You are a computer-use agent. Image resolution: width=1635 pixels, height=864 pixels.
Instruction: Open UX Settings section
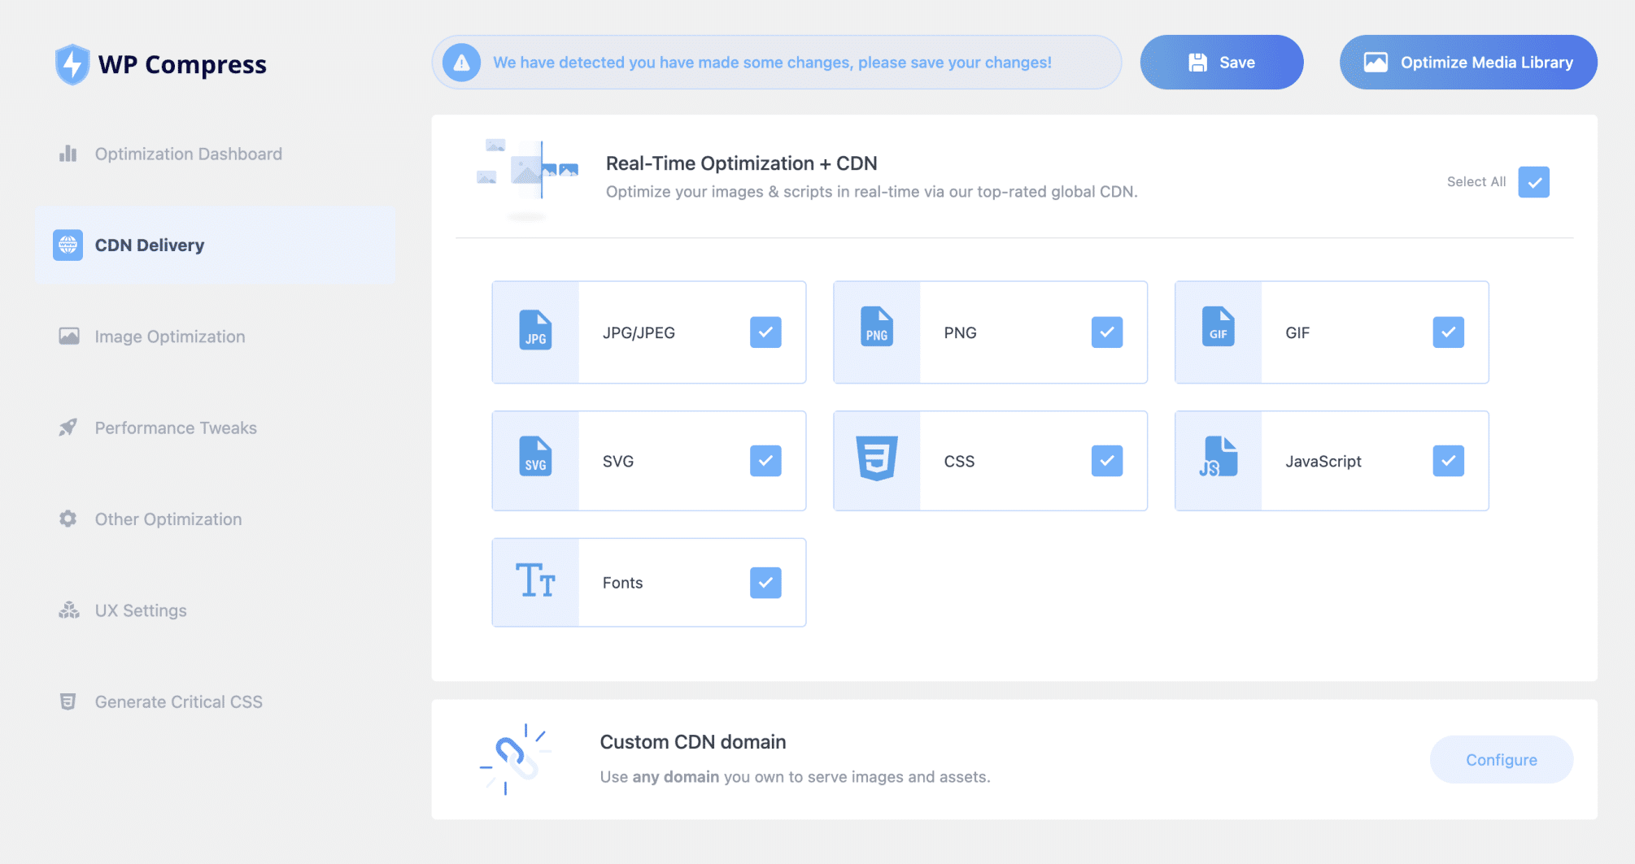tap(216, 610)
